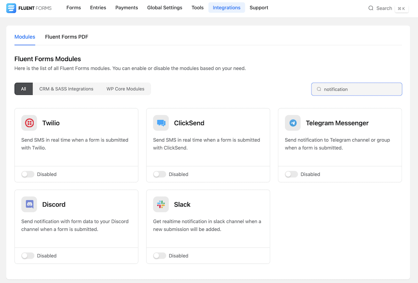
Task: Click the ClickSend SMS description text
Action: [207, 144]
